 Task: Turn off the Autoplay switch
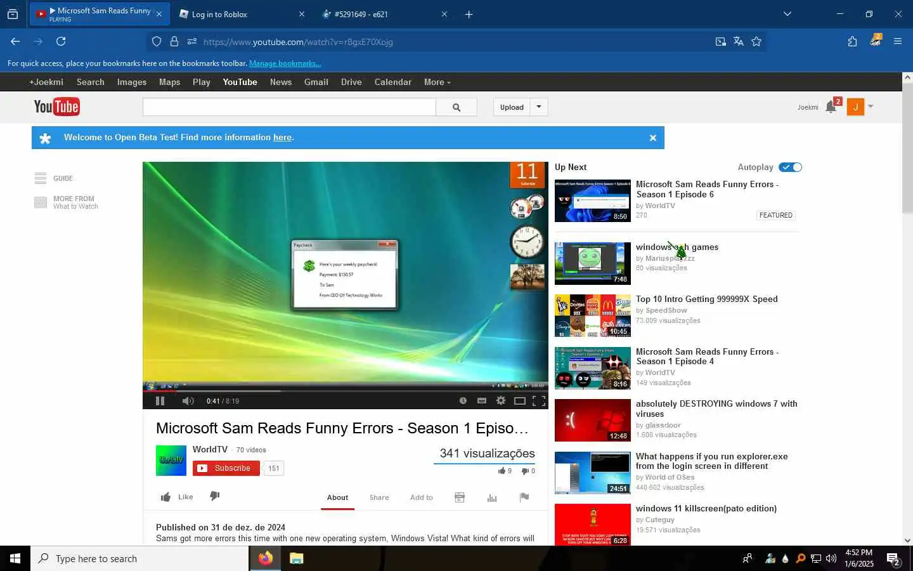[791, 167]
